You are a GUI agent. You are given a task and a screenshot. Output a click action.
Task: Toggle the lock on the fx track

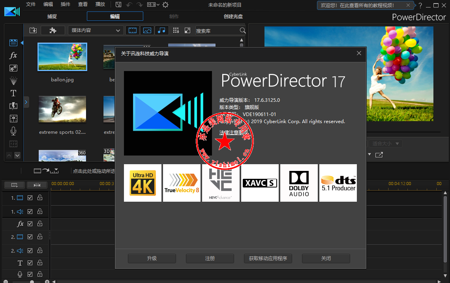pyautogui.click(x=40, y=223)
